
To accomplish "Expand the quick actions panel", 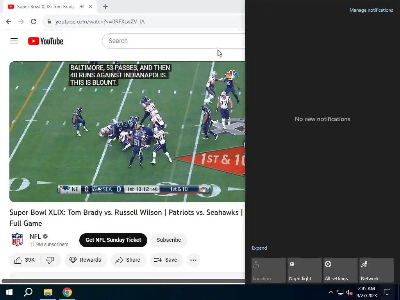I will coord(259,248).
